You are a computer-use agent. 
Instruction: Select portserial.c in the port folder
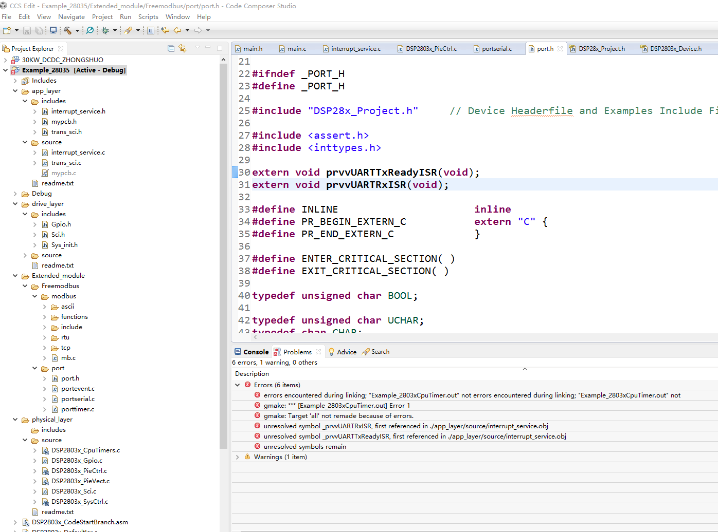tap(78, 399)
